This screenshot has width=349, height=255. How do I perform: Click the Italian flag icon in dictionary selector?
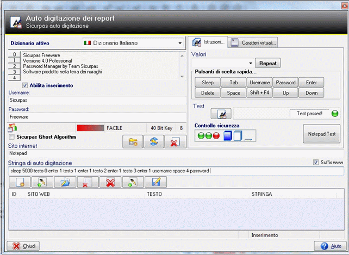pos(87,43)
